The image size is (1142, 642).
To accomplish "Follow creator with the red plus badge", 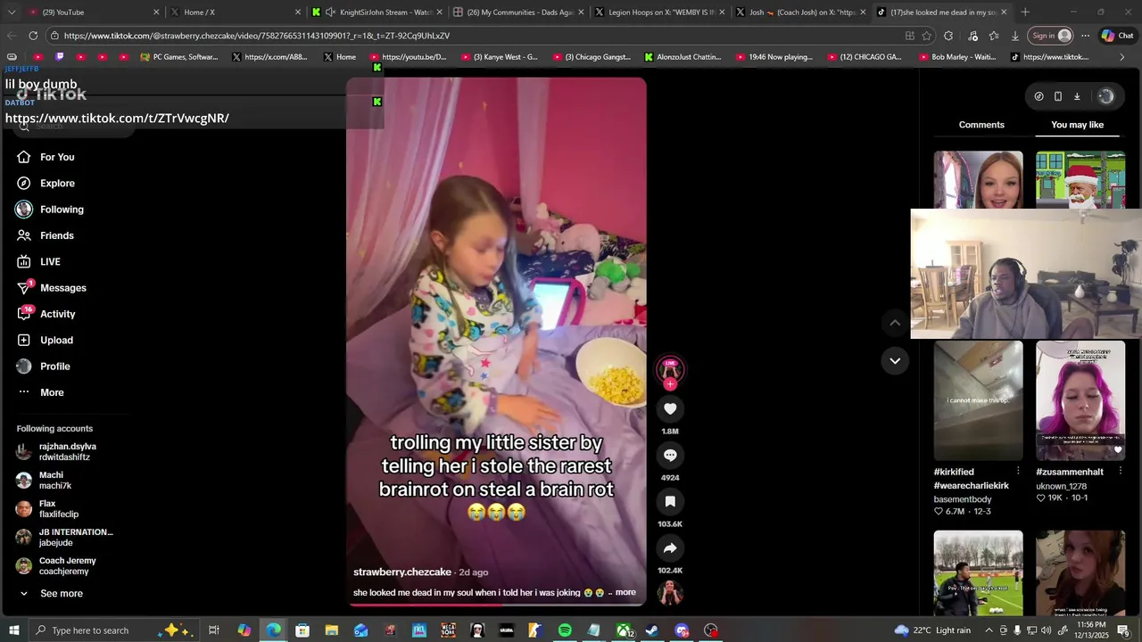I will pos(670,384).
